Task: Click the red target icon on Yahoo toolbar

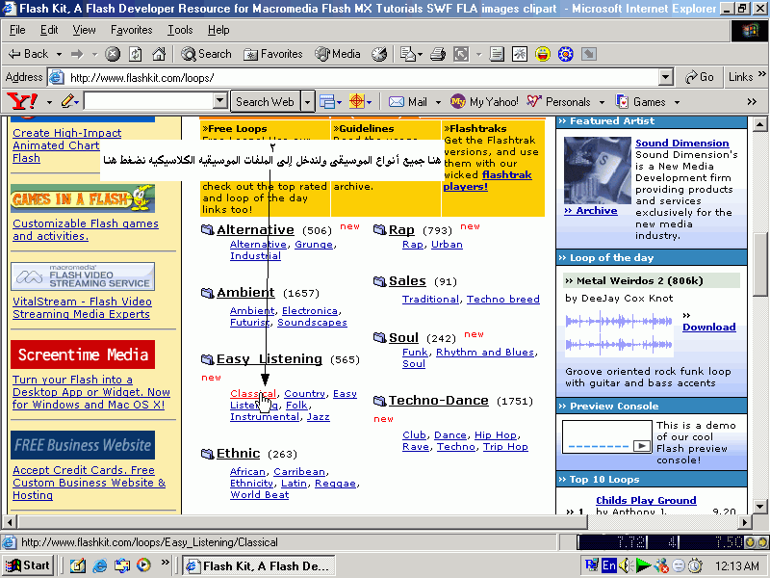Action: [x=356, y=102]
